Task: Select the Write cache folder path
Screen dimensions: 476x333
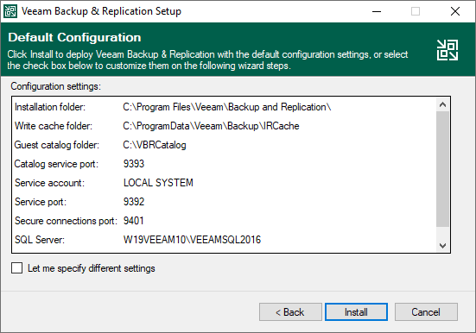Action: click(x=211, y=126)
